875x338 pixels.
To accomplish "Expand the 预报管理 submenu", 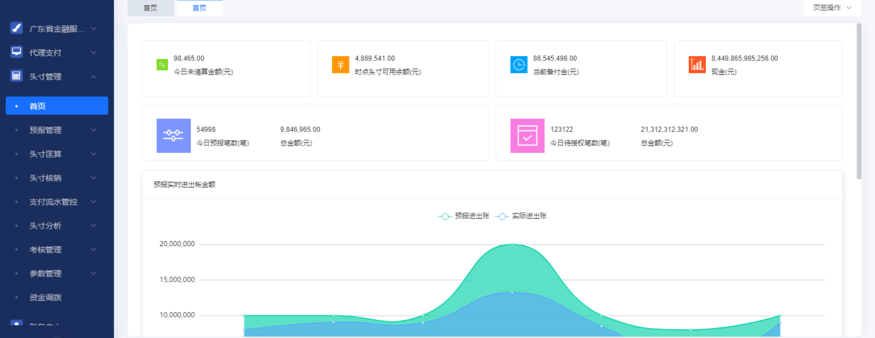I will 57,130.
